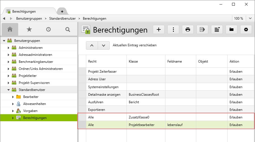Switch to the favorites star tab
The image size is (255, 142).
tap(29, 29)
